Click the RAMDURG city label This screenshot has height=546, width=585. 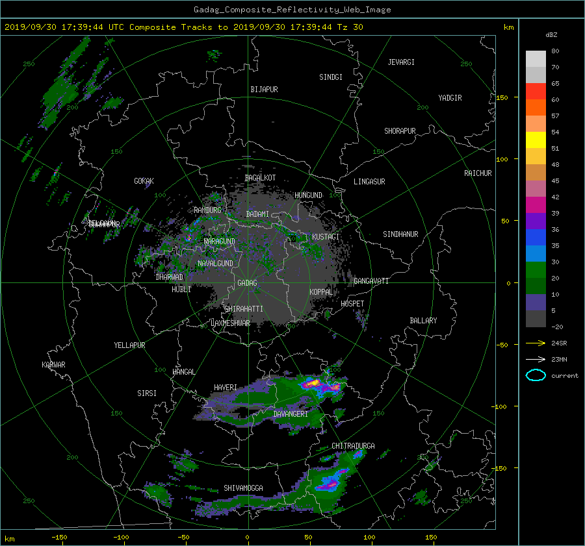[x=207, y=210]
